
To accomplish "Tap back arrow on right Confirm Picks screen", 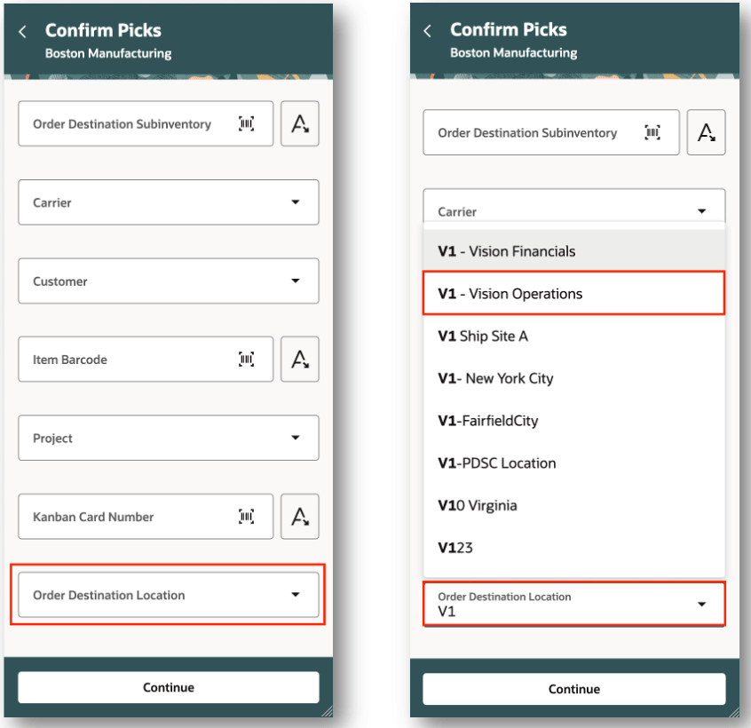I will 427,31.
